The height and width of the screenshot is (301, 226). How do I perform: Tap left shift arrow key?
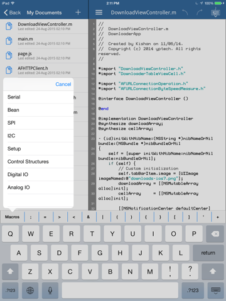coord(10,272)
